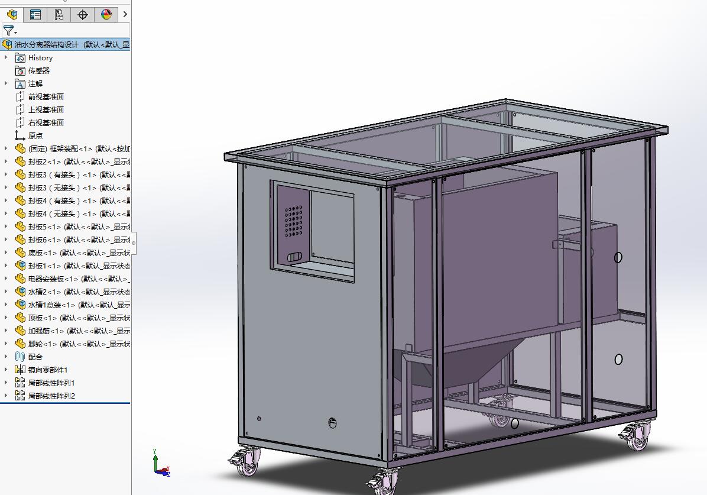The width and height of the screenshot is (707, 495).
Task: Click the 水槽2<1> assembly icon
Action: point(20,292)
